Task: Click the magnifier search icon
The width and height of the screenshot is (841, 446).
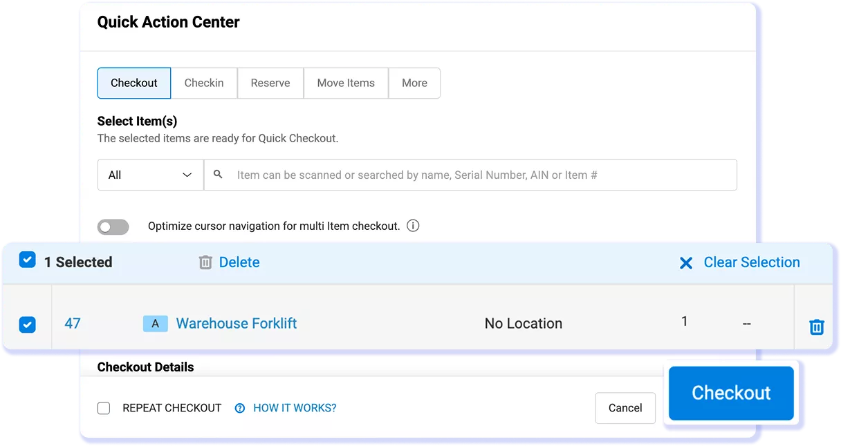Action: (x=219, y=175)
